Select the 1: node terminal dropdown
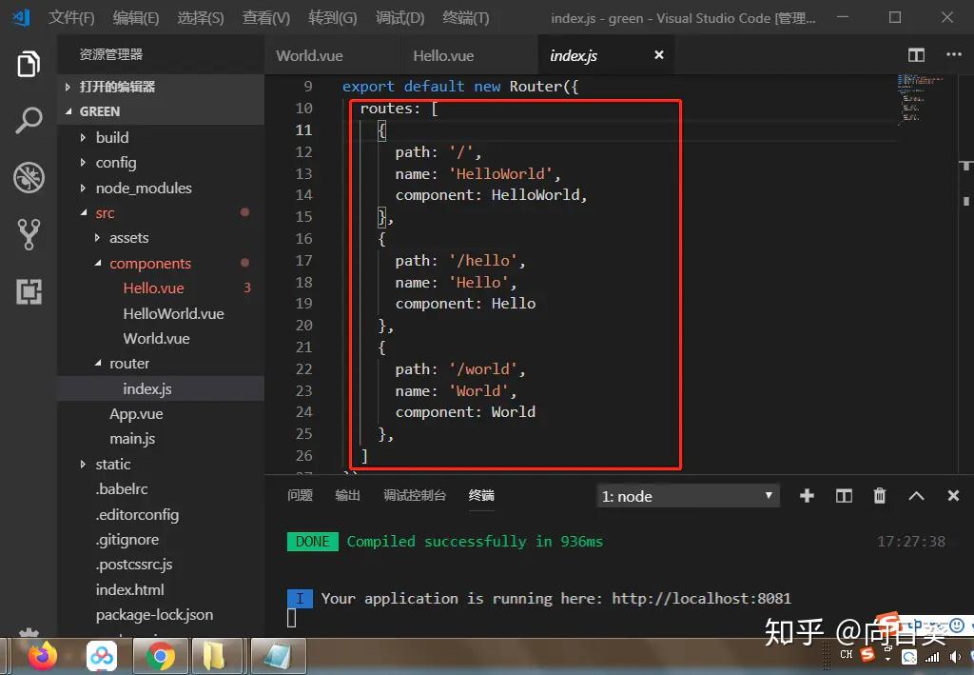Image resolution: width=974 pixels, height=675 pixels. (x=687, y=496)
